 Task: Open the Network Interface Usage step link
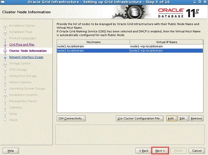click(x=26, y=57)
